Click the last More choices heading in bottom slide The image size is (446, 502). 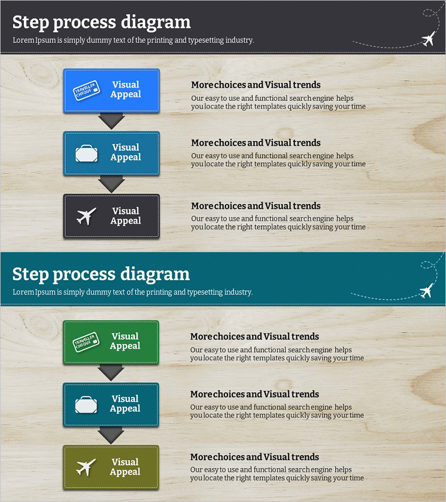(254, 457)
